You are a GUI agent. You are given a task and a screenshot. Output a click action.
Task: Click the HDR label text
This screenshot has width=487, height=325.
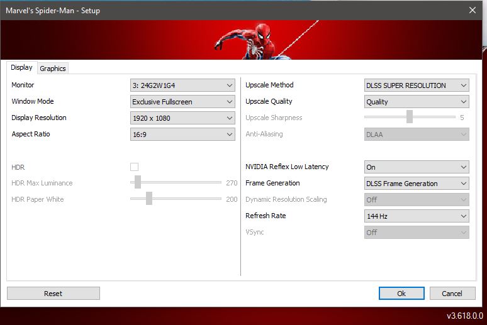(x=18, y=167)
